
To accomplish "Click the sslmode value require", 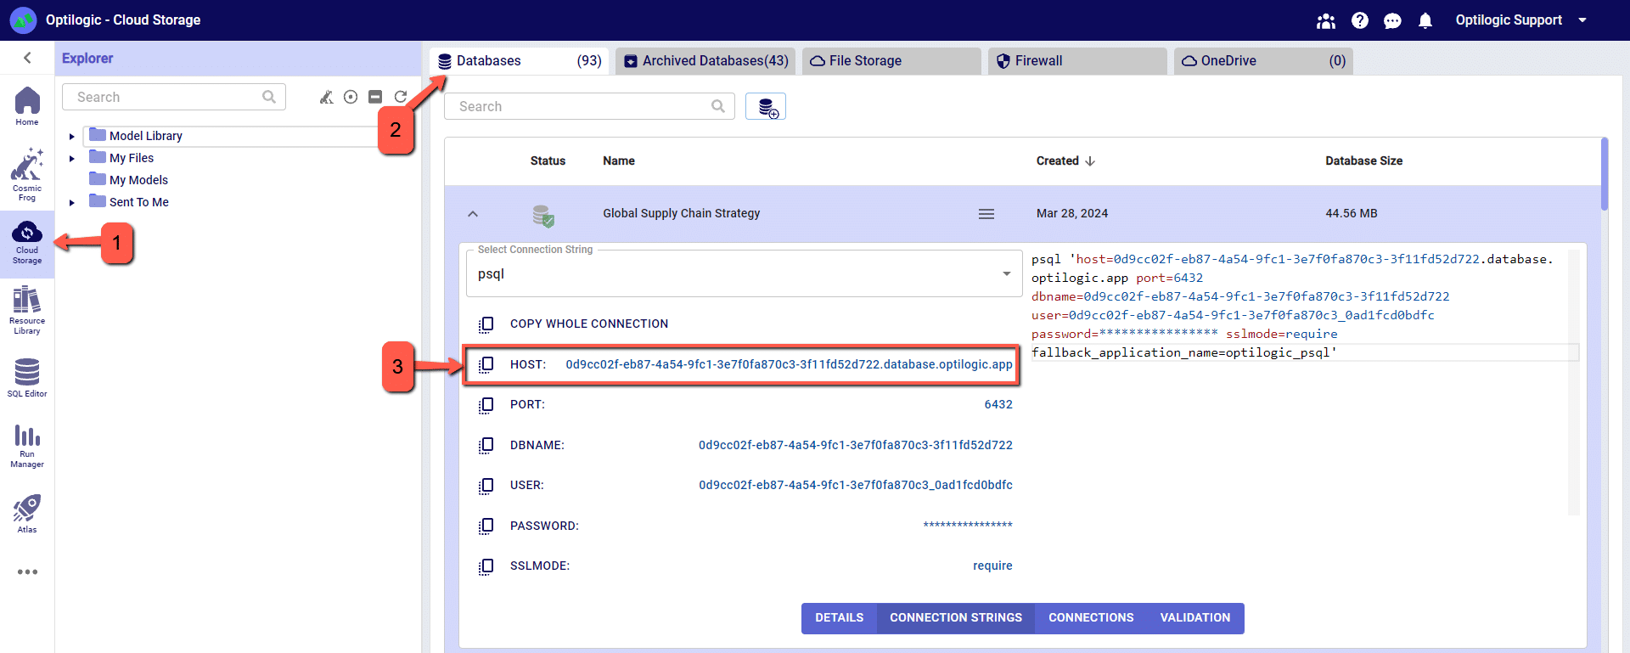I will point(992,566).
